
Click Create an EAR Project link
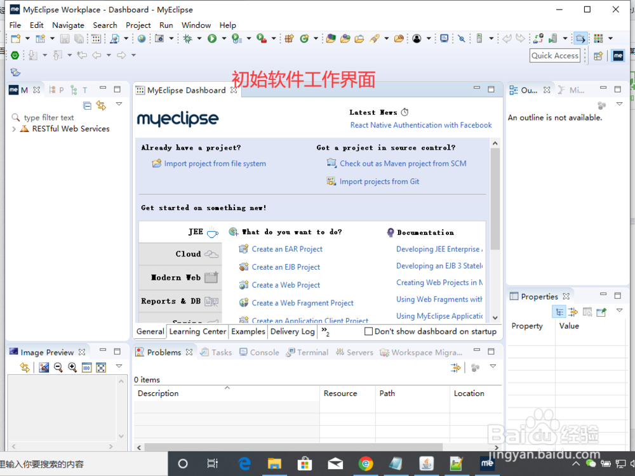coord(287,249)
